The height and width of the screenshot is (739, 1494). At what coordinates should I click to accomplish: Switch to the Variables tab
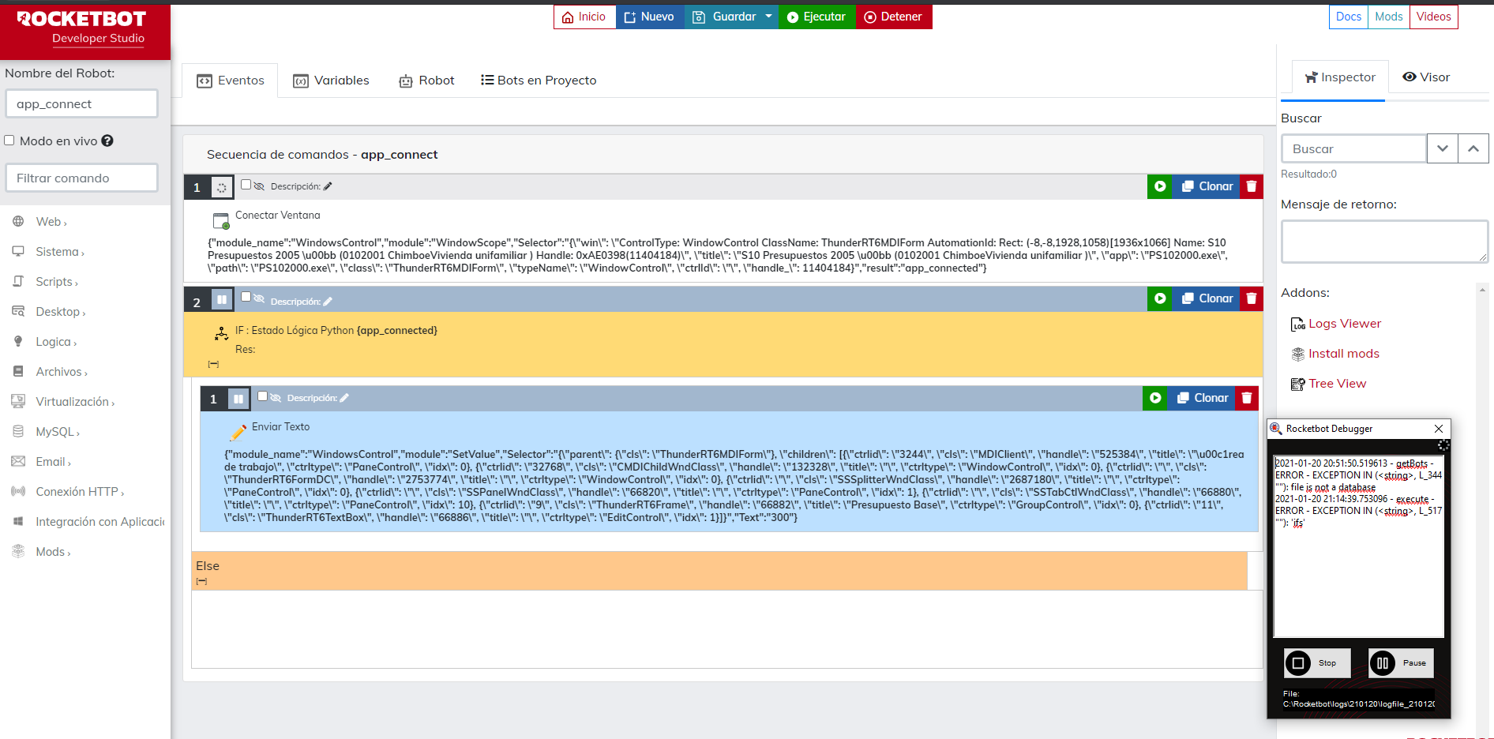331,81
